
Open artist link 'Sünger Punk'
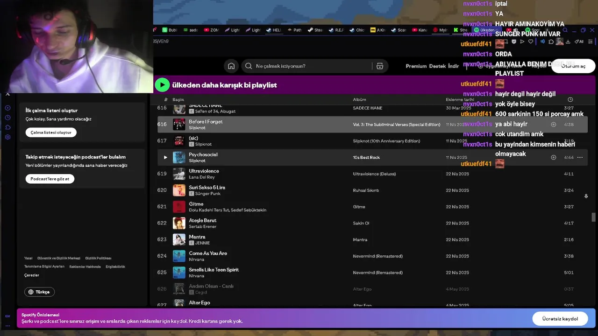click(x=208, y=194)
